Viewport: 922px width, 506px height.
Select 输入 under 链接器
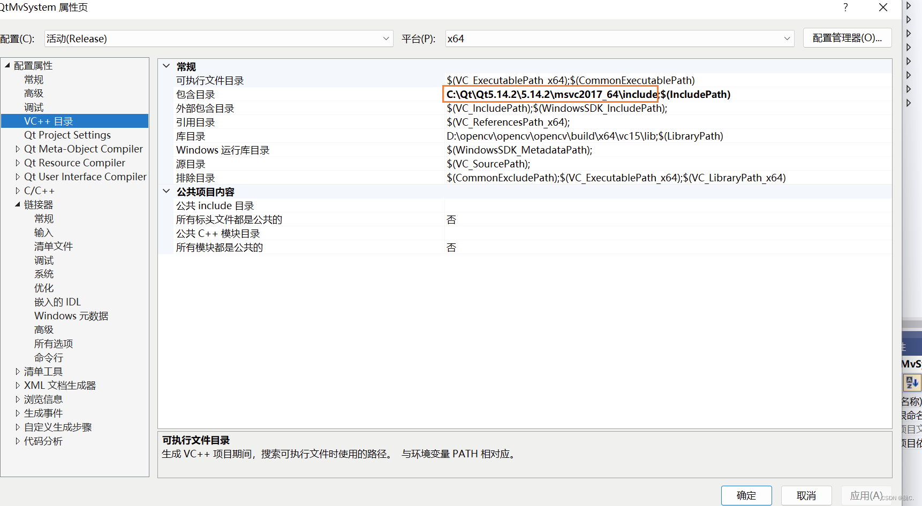(44, 232)
